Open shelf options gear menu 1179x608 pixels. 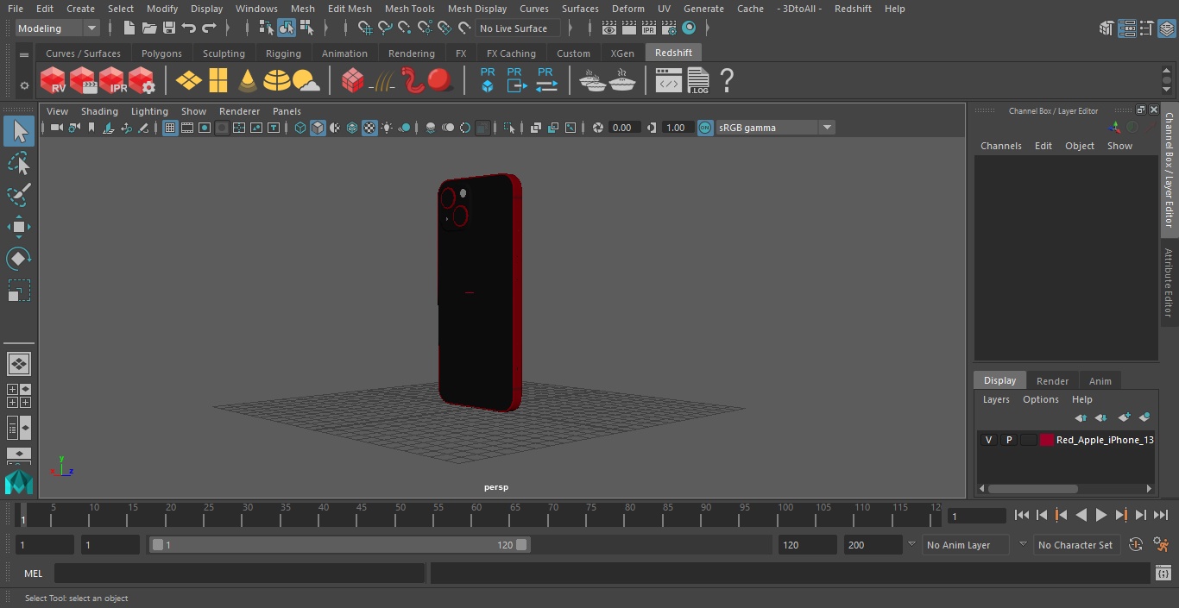pos(24,85)
